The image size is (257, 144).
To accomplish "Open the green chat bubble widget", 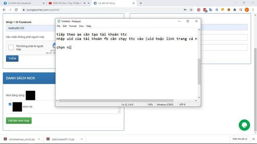I will (x=244, y=125).
